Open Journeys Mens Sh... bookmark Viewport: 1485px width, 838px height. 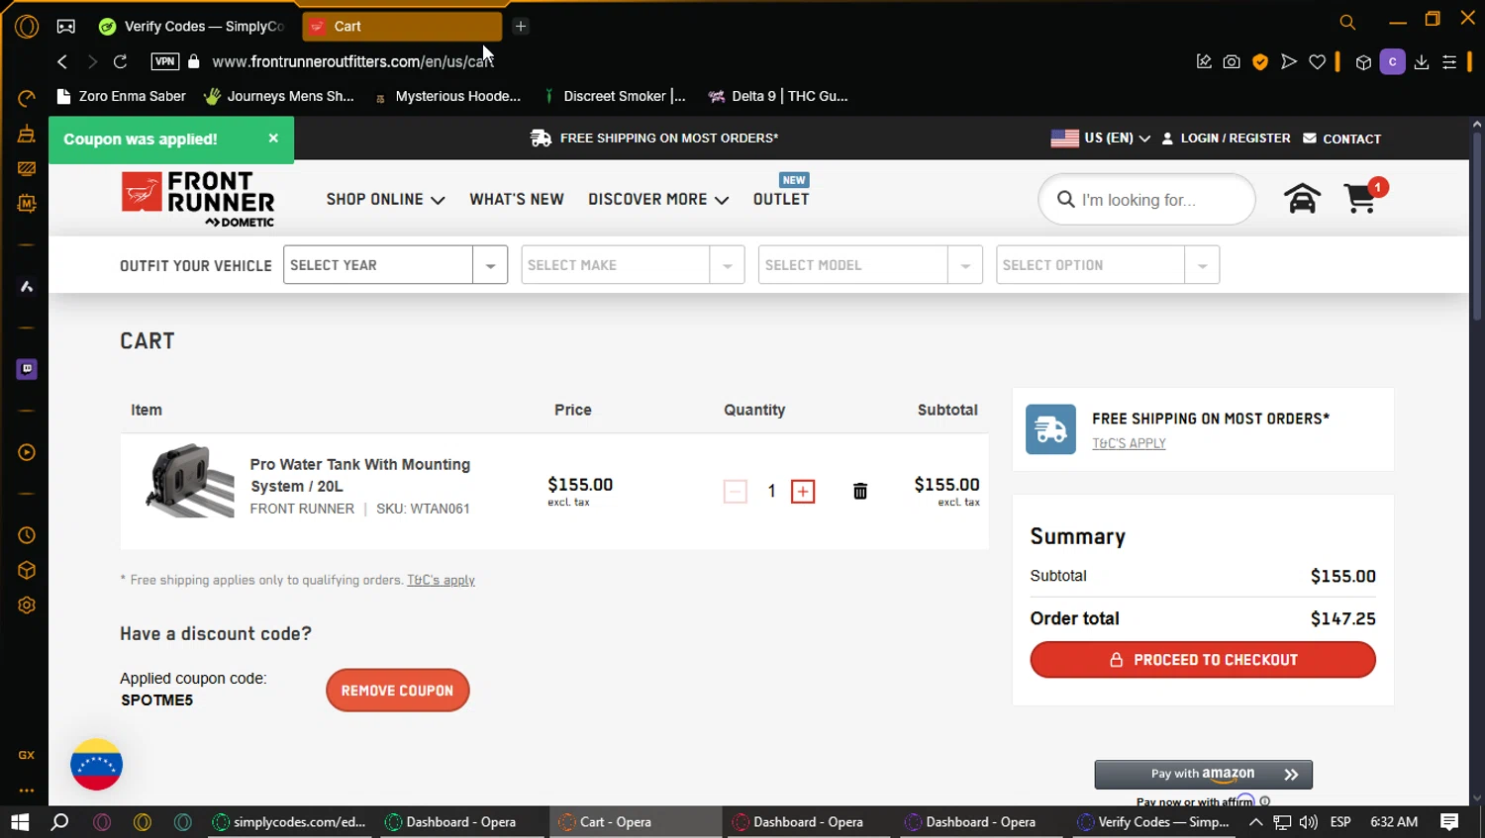coord(279,96)
